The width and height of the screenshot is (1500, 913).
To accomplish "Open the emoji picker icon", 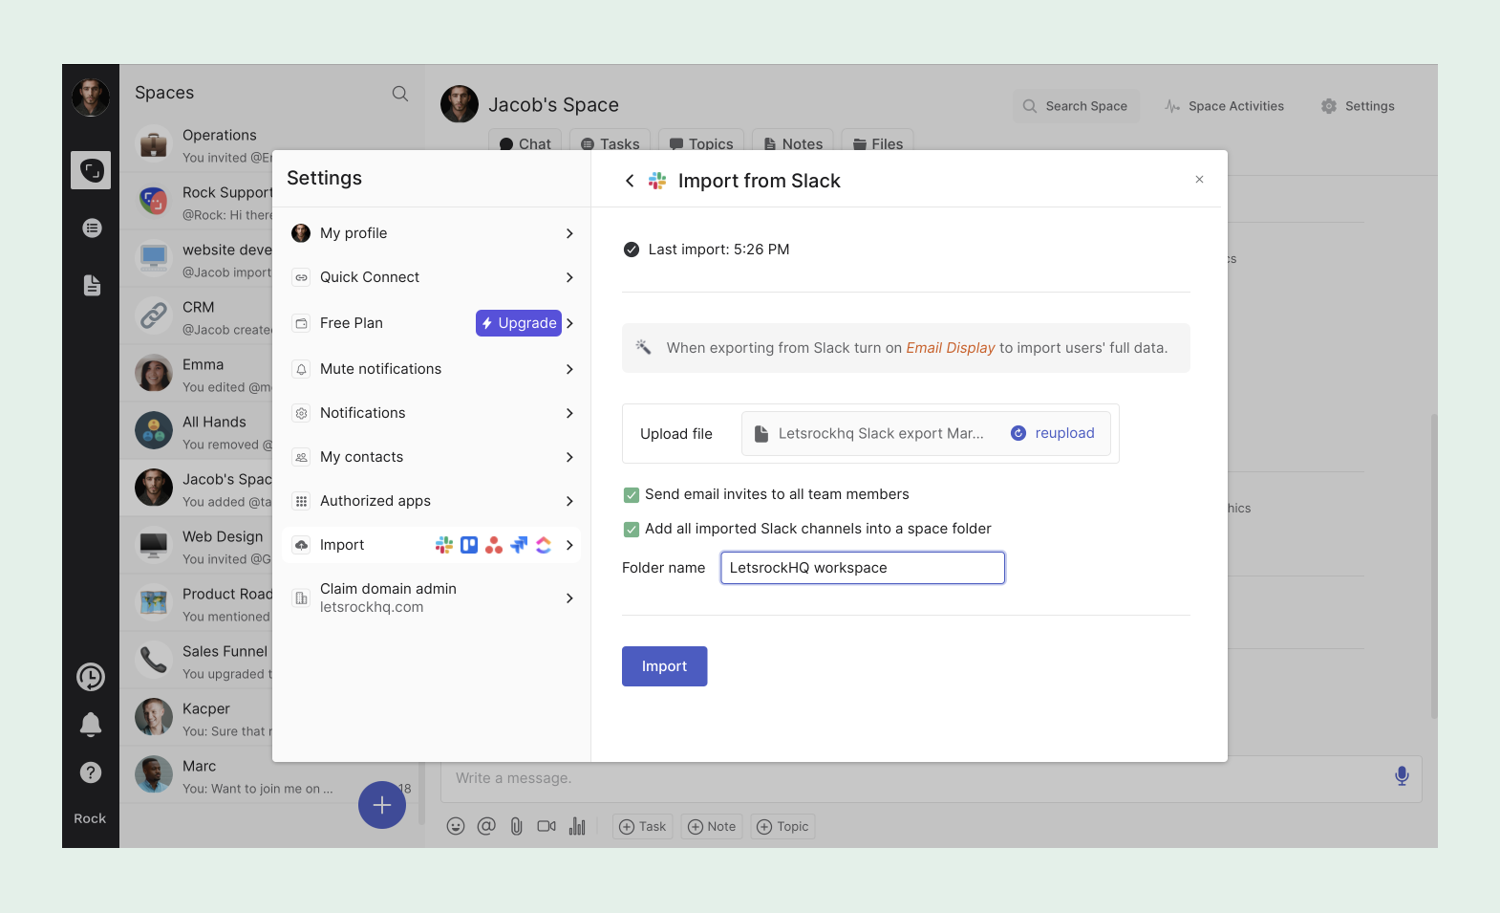I will [x=456, y=826].
